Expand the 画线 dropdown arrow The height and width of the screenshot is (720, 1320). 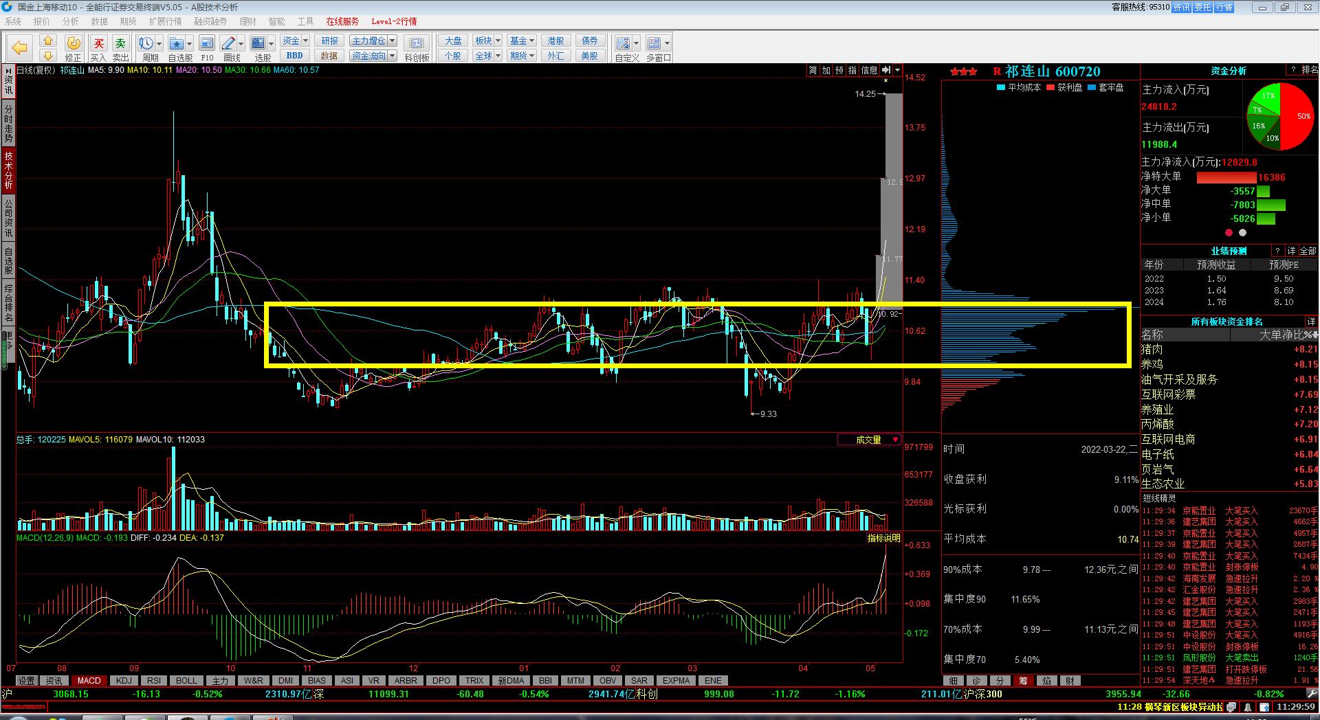[x=241, y=44]
